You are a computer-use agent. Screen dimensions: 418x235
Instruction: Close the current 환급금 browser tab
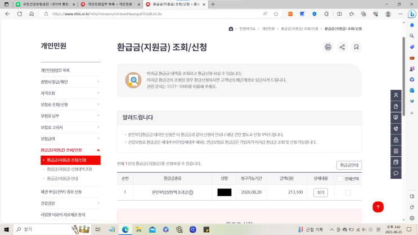204,4
